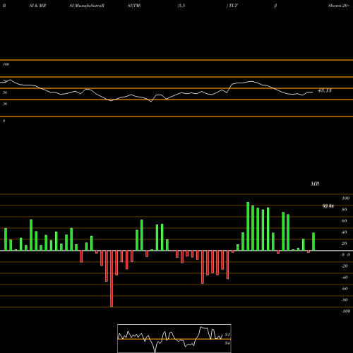Click the '-100' label on the MR axis
The height and width of the screenshot is (353, 353).
coord(346,311)
